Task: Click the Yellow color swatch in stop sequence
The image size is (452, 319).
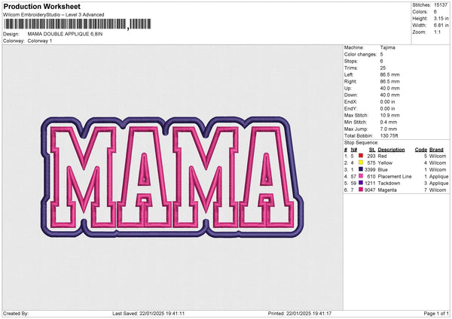Action: pyautogui.click(x=361, y=163)
